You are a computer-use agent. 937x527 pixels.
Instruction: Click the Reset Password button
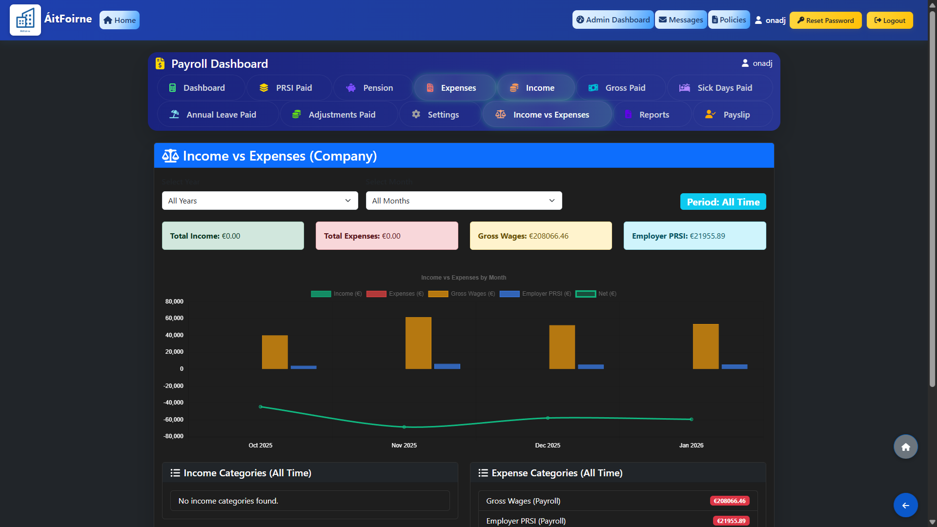pos(825,20)
